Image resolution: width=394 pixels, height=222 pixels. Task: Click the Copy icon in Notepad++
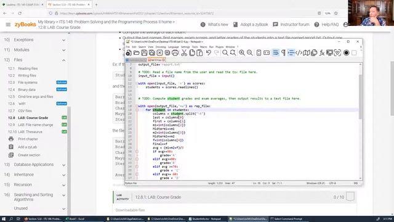pos(192,52)
